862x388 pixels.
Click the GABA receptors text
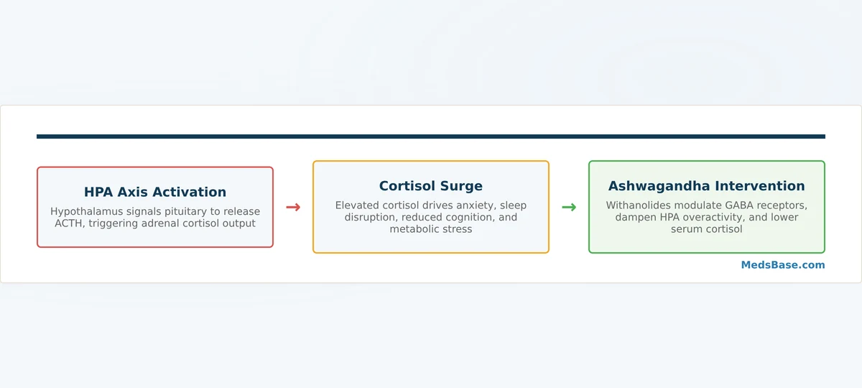pos(764,205)
